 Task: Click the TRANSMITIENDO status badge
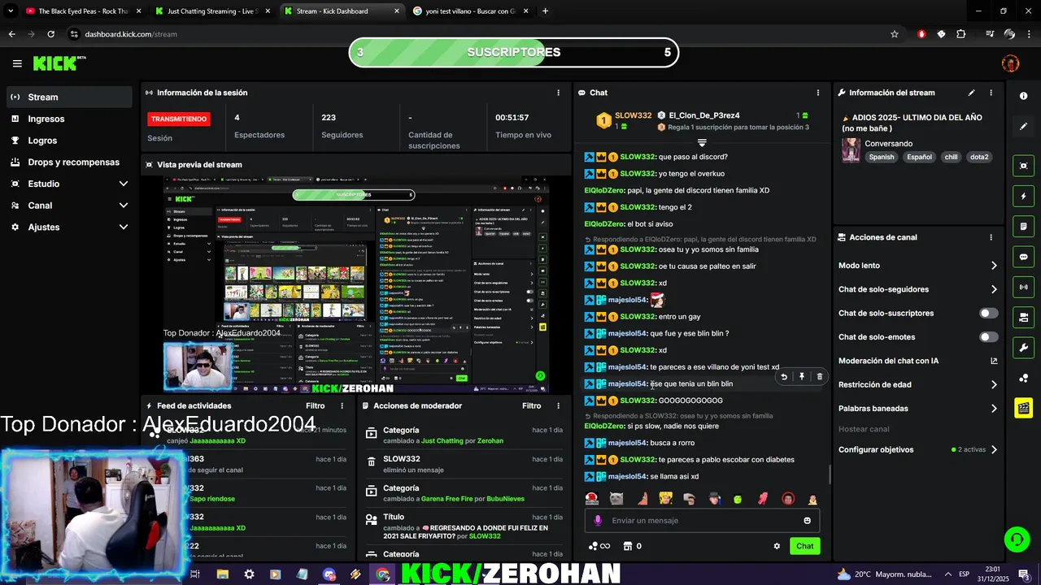coord(179,119)
